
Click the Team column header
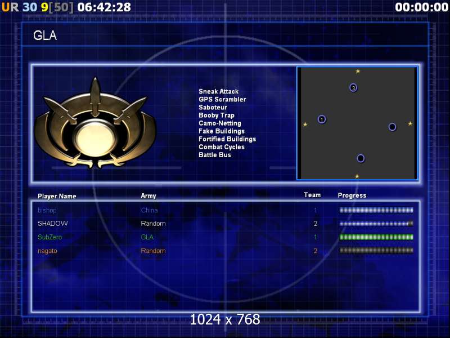[x=312, y=195]
